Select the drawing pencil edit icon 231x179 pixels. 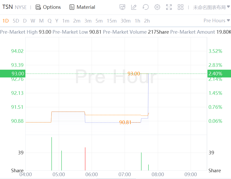tap(134, 7)
